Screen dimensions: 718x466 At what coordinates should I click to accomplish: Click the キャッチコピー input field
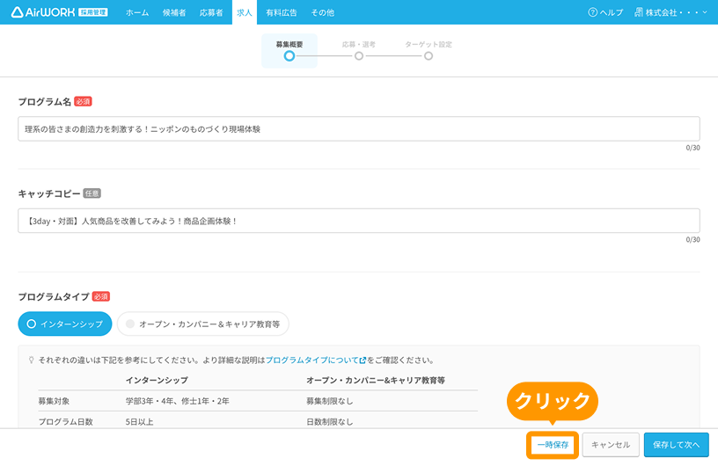pyautogui.click(x=359, y=221)
